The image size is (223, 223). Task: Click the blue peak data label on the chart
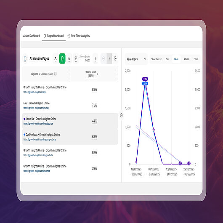click(145, 83)
